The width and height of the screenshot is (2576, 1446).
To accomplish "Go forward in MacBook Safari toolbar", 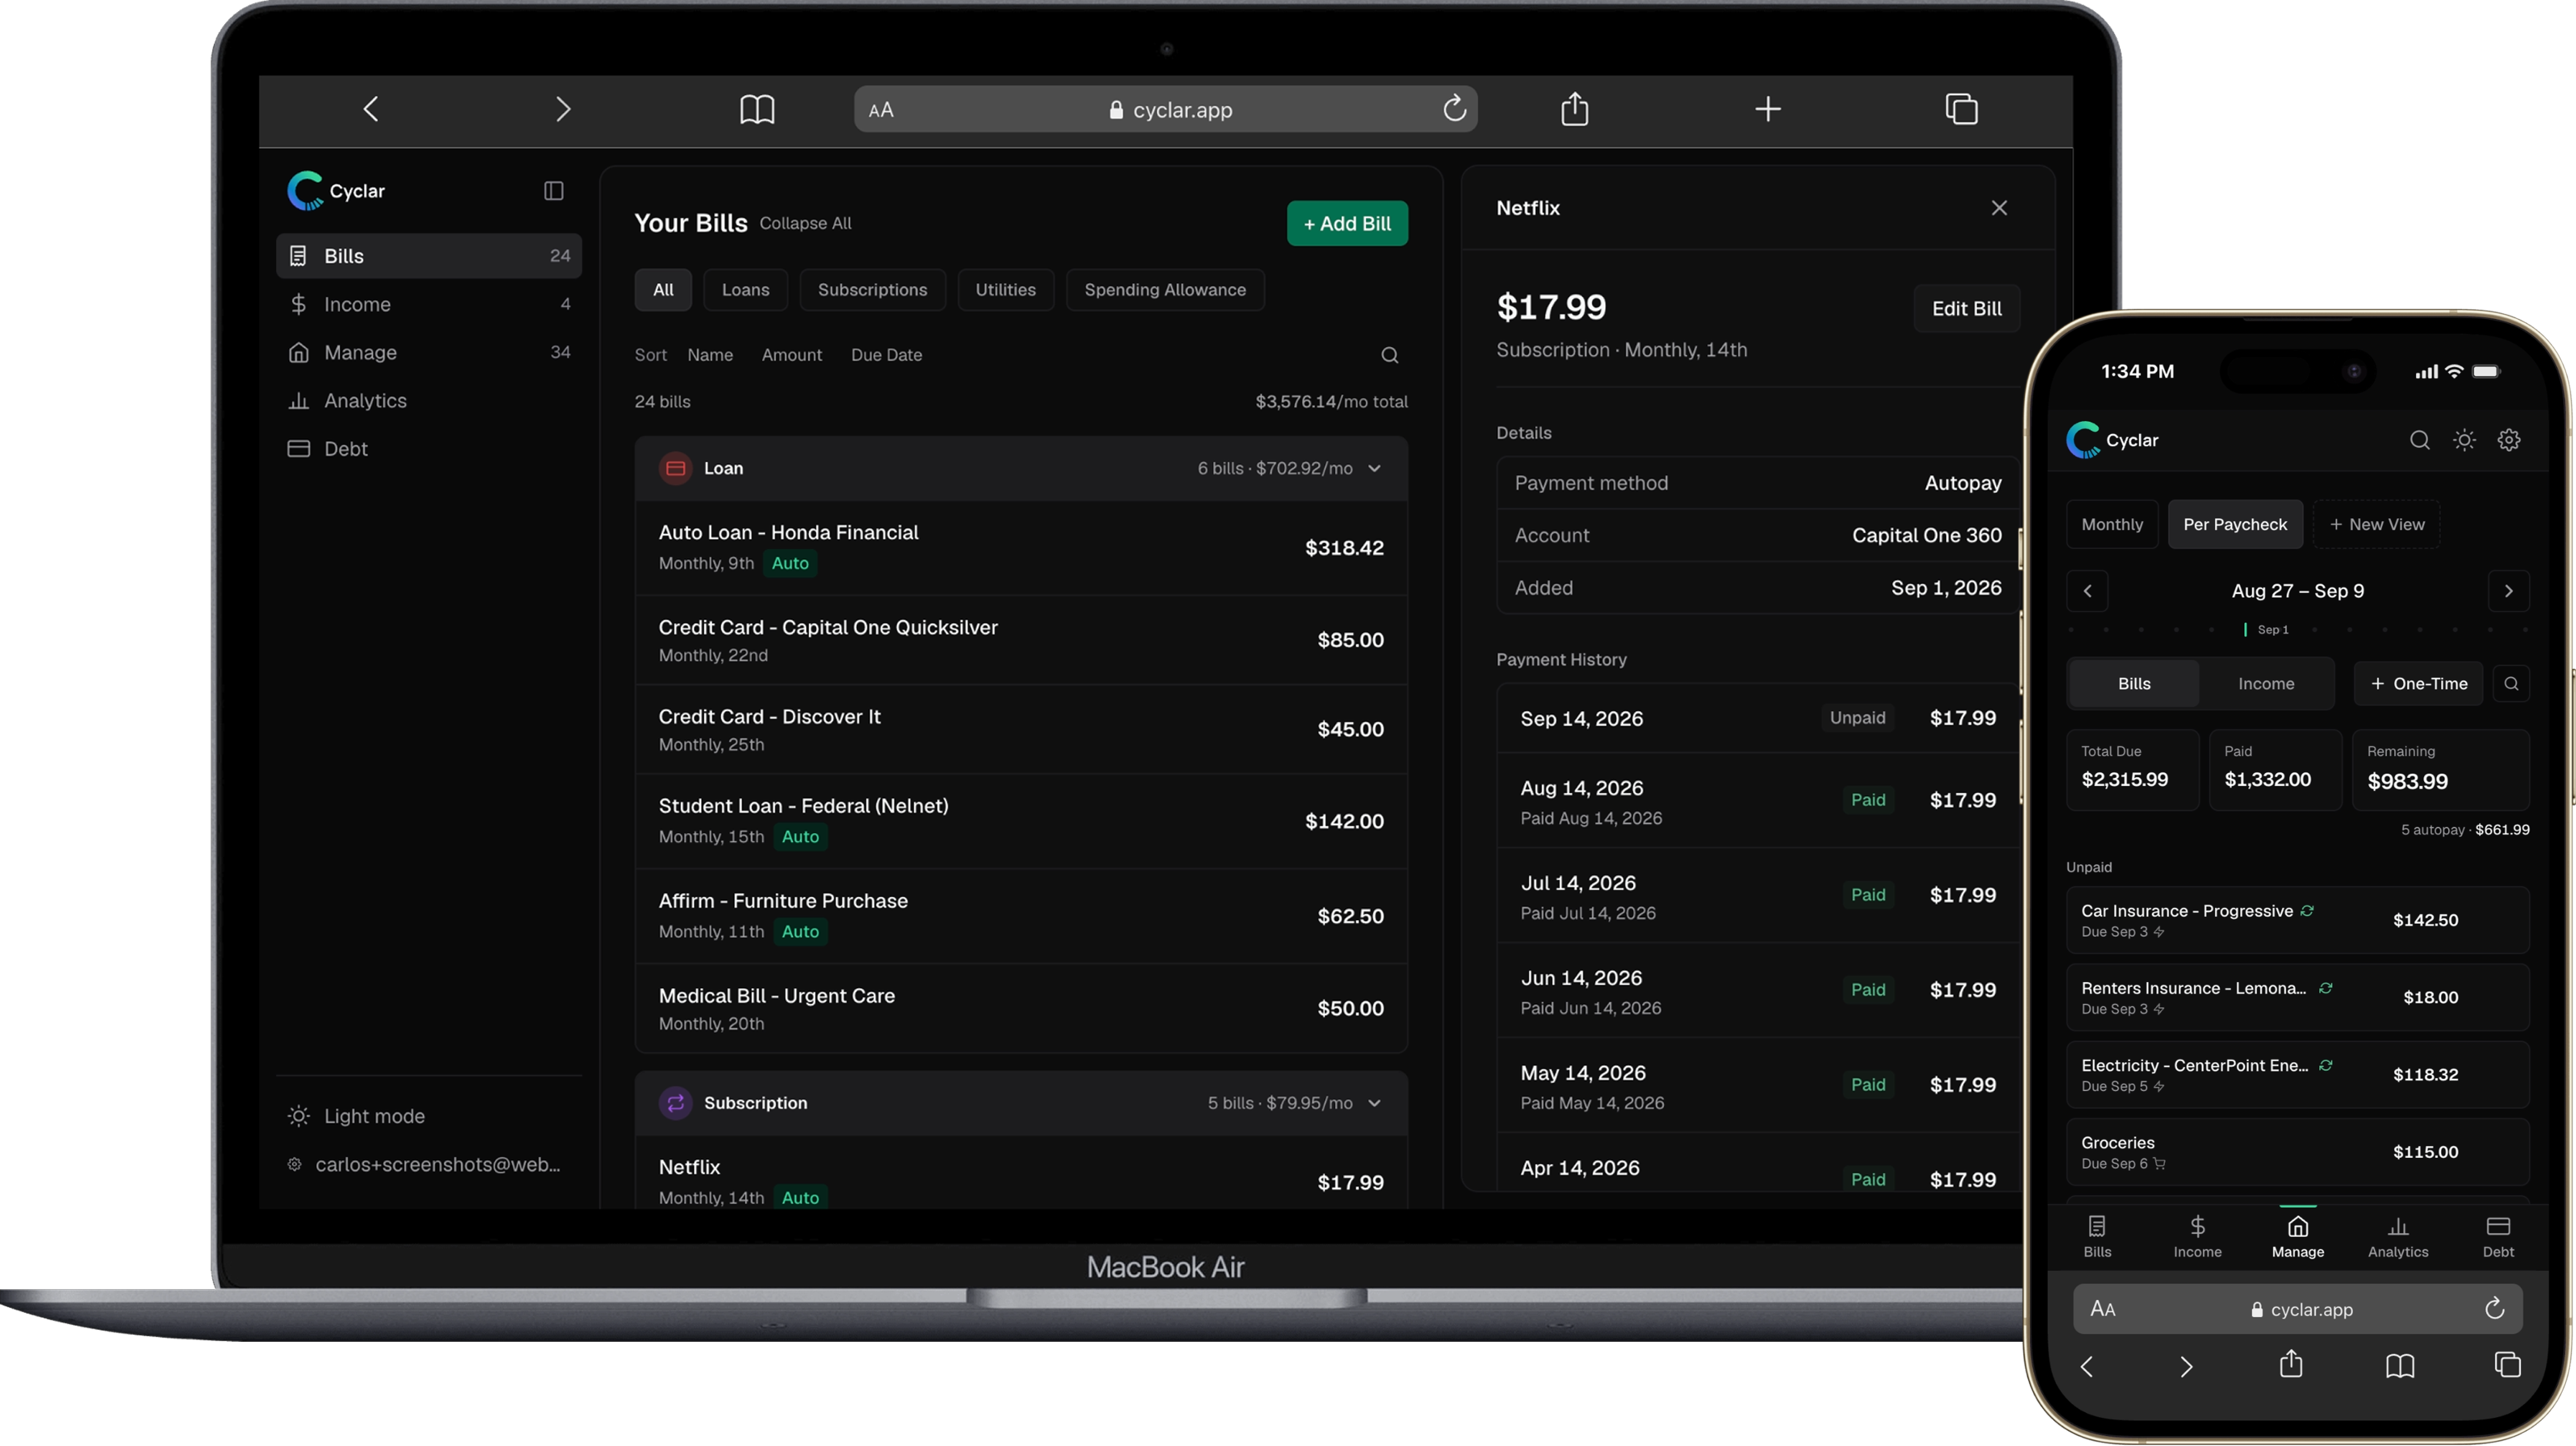I will coord(563,109).
